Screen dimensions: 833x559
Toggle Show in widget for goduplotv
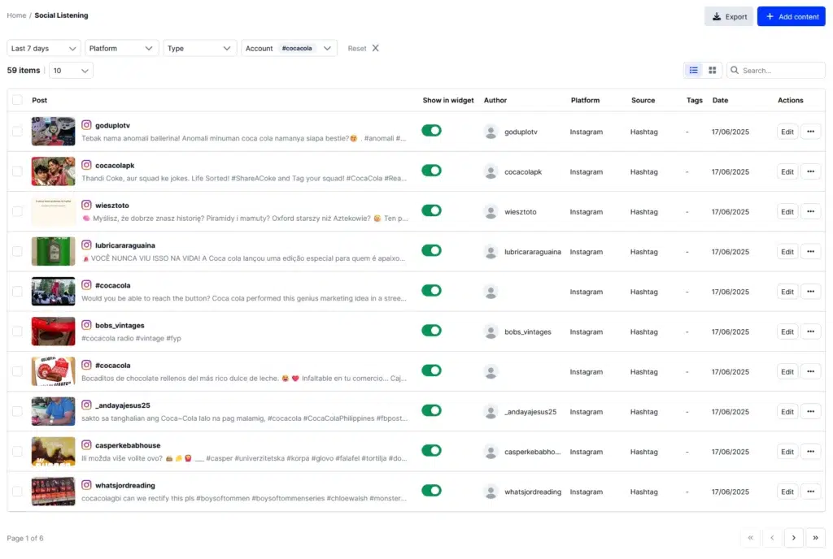[431, 131]
